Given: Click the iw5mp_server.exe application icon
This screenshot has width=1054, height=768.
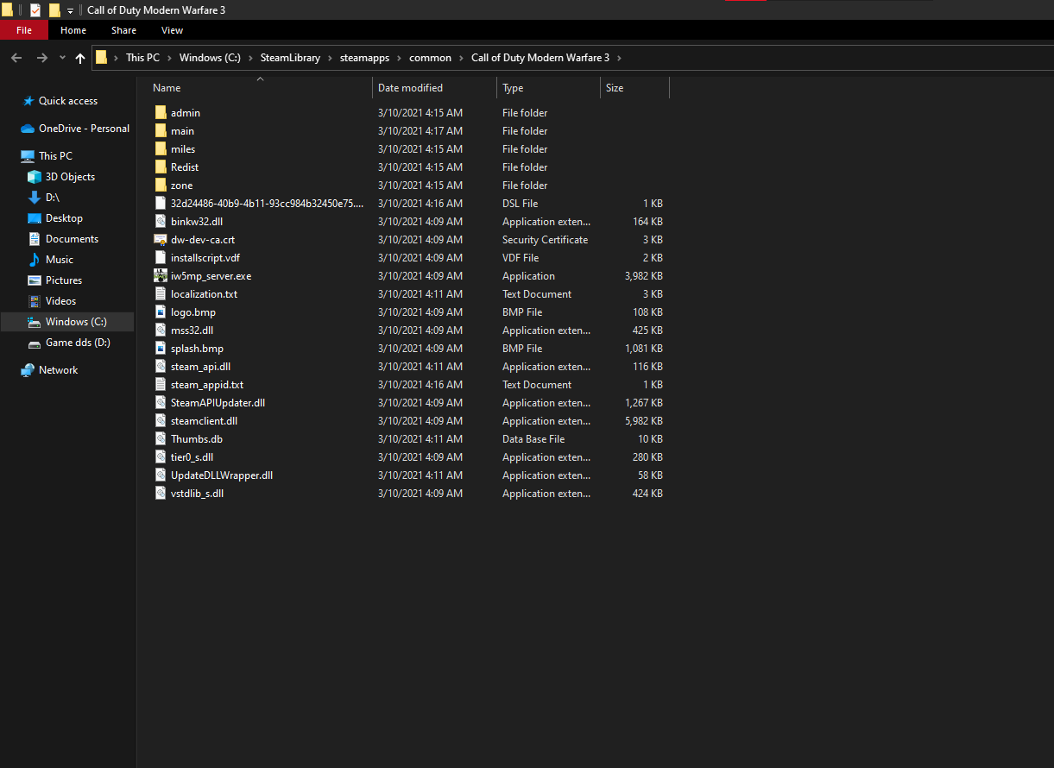Looking at the screenshot, I should [x=161, y=276].
